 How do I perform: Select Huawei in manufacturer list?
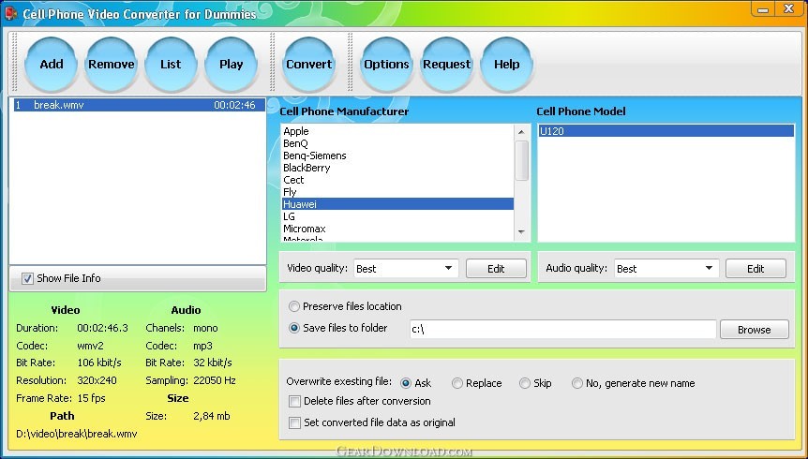coord(397,204)
